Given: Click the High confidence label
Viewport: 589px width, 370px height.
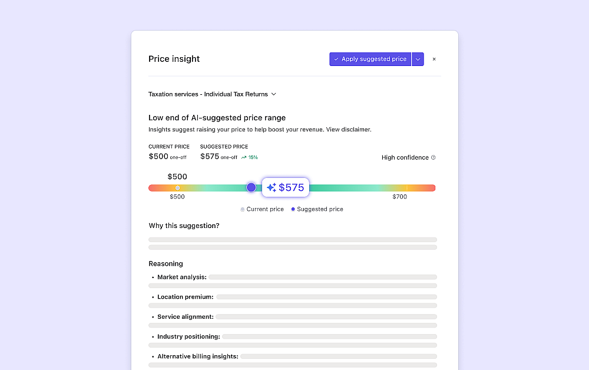Looking at the screenshot, I should 405,158.
